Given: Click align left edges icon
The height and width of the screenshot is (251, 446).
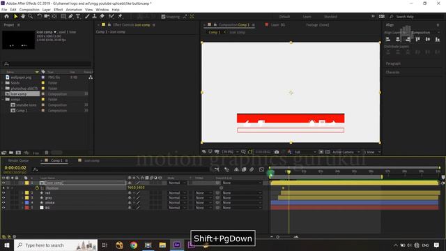Looking at the screenshot, I should coord(388,39).
